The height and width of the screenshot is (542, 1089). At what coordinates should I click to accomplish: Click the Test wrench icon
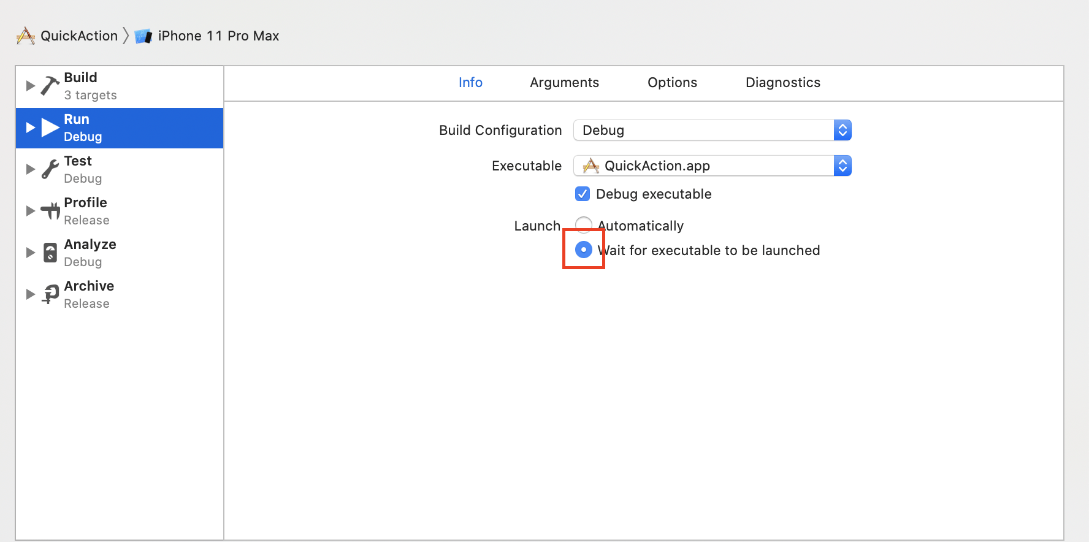[50, 169]
